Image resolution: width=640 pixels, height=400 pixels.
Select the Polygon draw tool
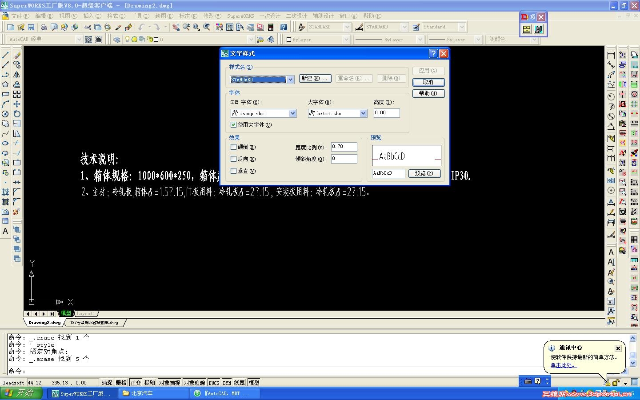coord(5,84)
